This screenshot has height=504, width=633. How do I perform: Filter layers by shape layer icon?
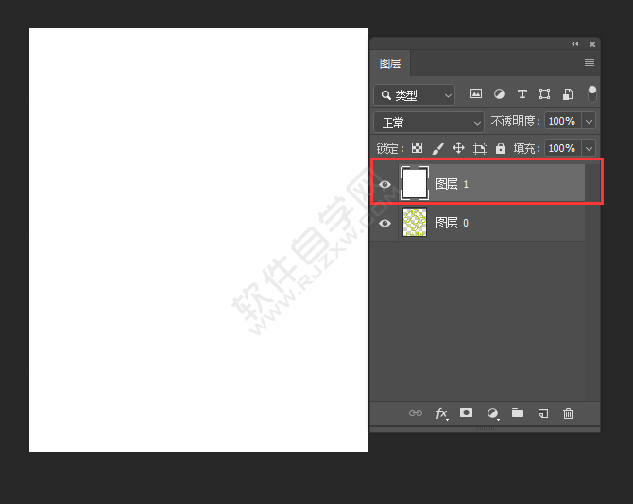point(544,94)
